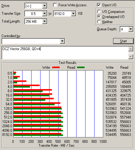Click the Controlled by label

pyautogui.click(x=11, y=36)
